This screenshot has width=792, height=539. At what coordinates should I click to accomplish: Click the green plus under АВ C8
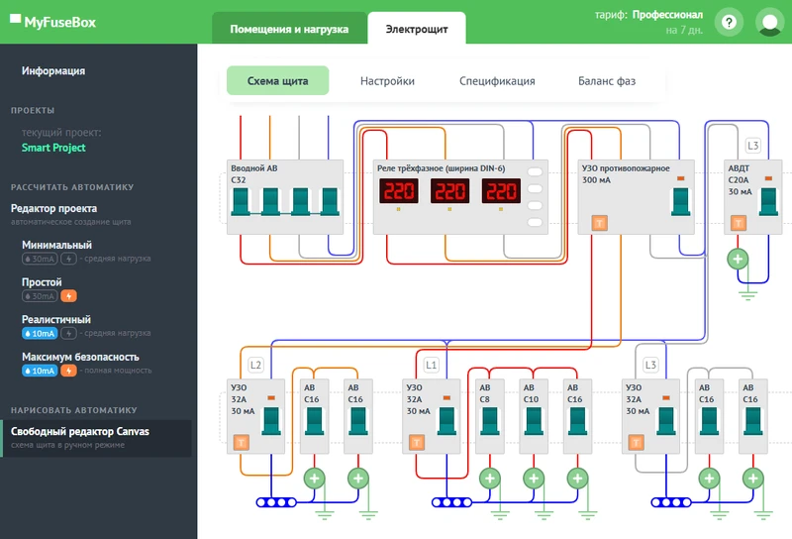coord(487,480)
